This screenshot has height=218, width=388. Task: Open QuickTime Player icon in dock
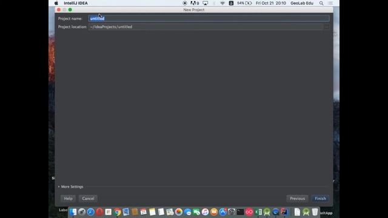click(x=276, y=212)
